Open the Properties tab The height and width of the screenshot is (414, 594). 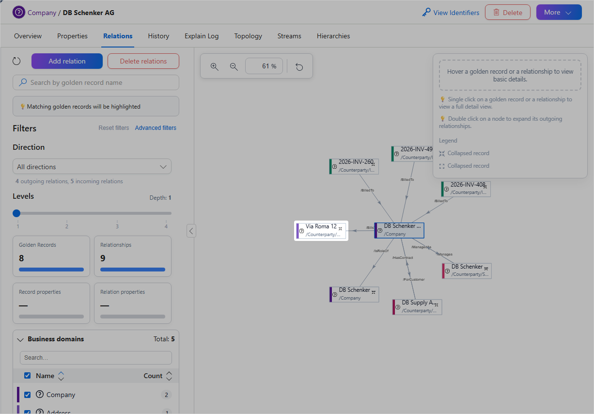click(x=72, y=36)
